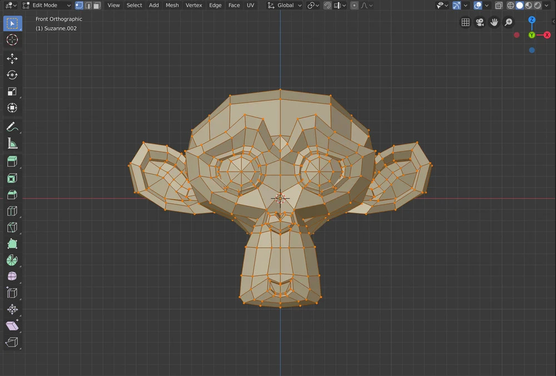Enable snapping with the magnet icon
Image resolution: width=556 pixels, height=376 pixels.
pos(327,6)
